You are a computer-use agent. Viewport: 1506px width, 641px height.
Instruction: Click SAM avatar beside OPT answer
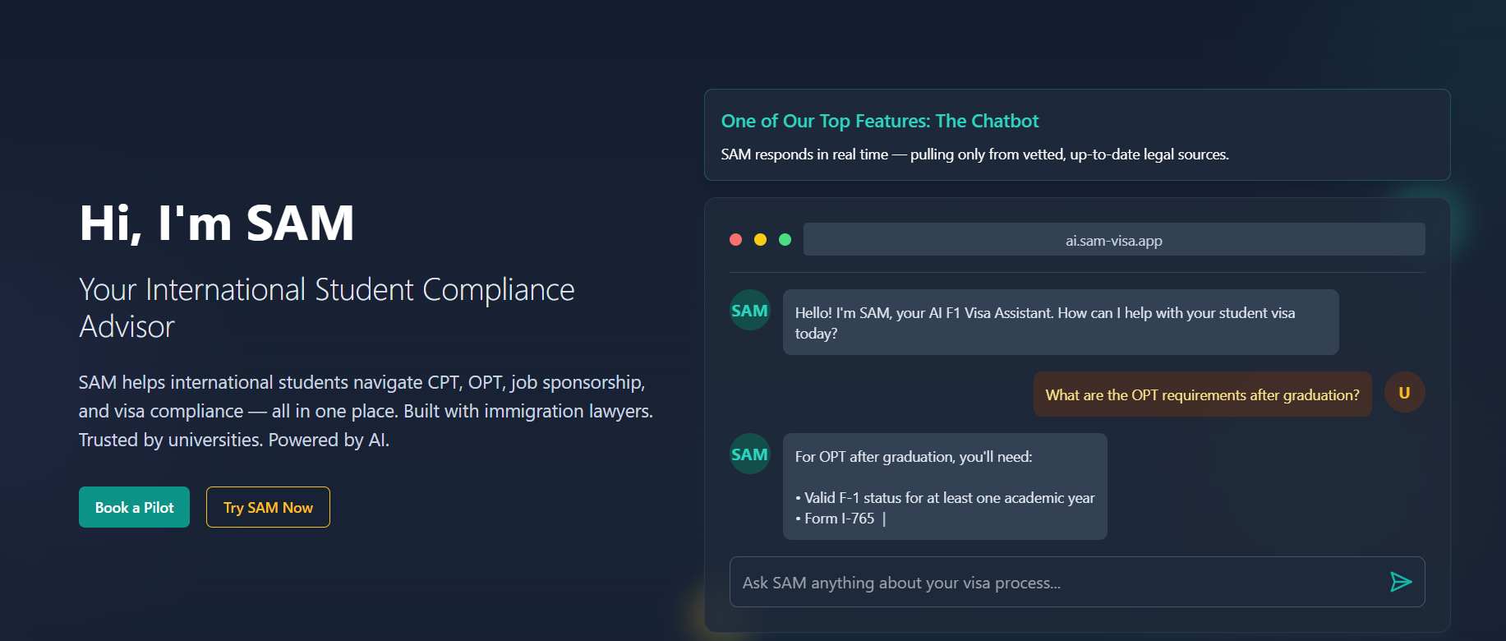750,454
